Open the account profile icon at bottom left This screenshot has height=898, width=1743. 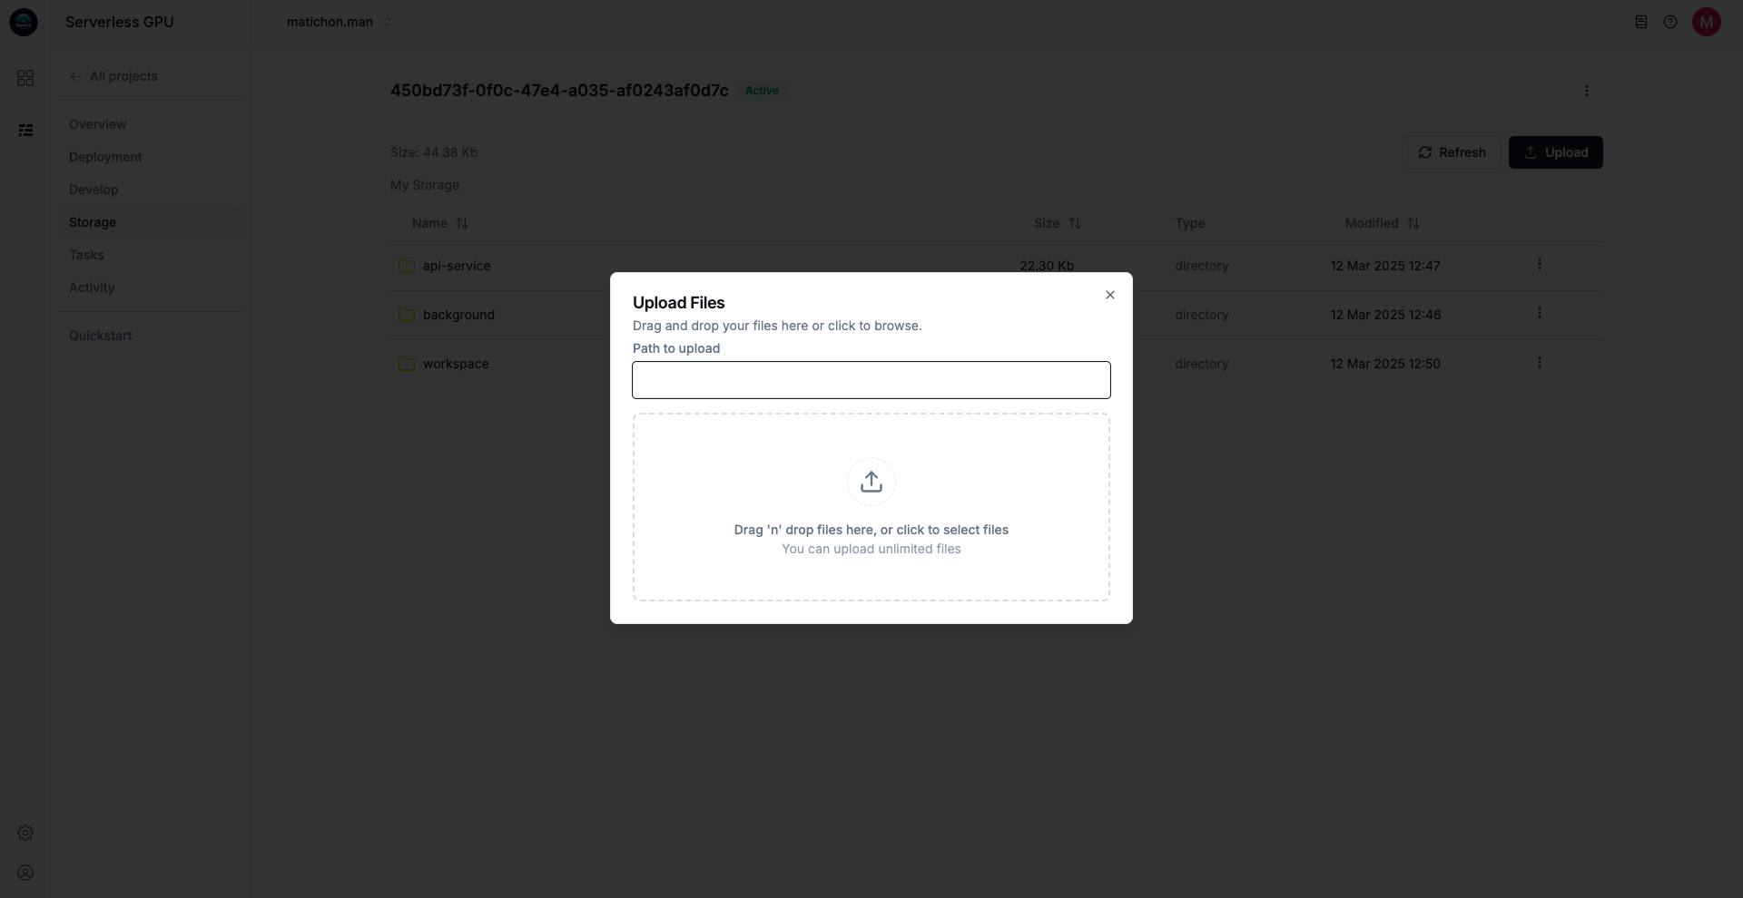click(25, 873)
